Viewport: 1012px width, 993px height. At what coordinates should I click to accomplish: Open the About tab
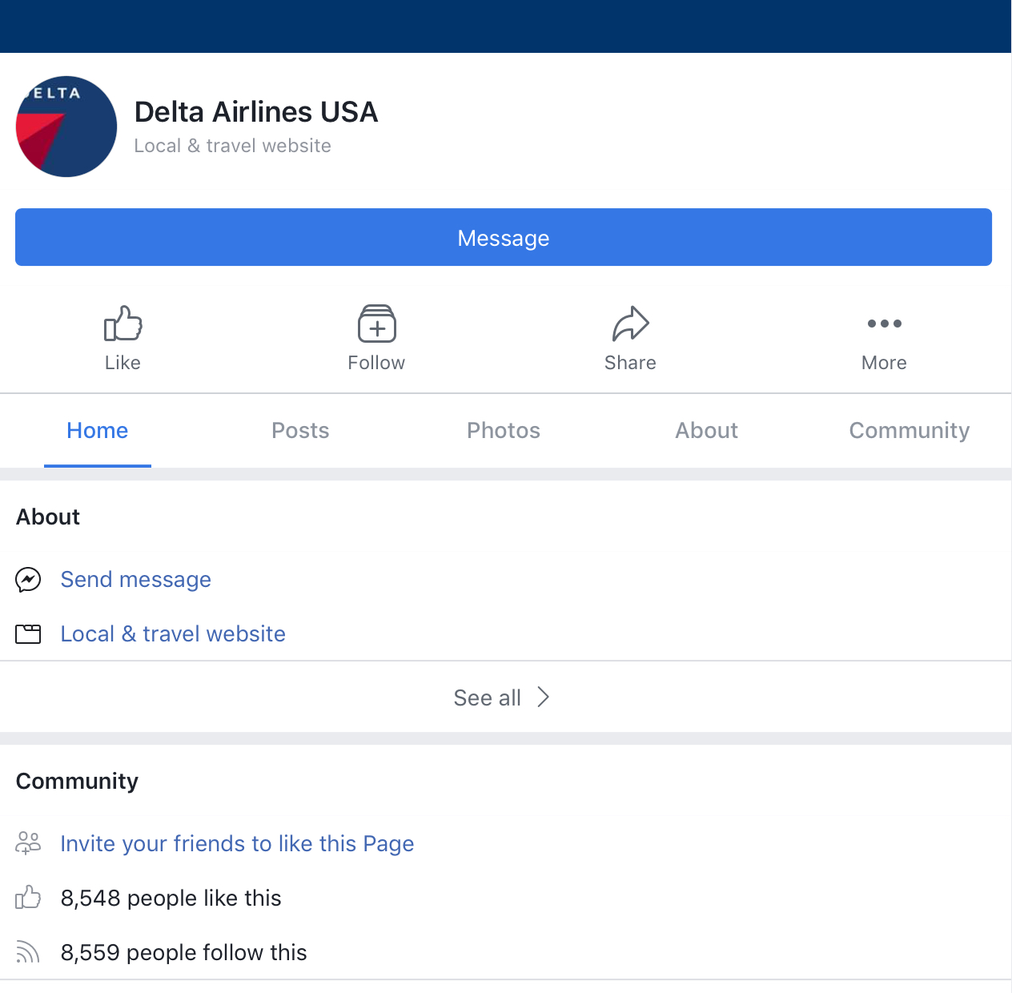click(706, 431)
